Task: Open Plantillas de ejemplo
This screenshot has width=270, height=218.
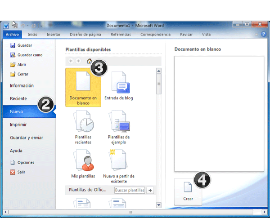Action: click(x=119, y=127)
